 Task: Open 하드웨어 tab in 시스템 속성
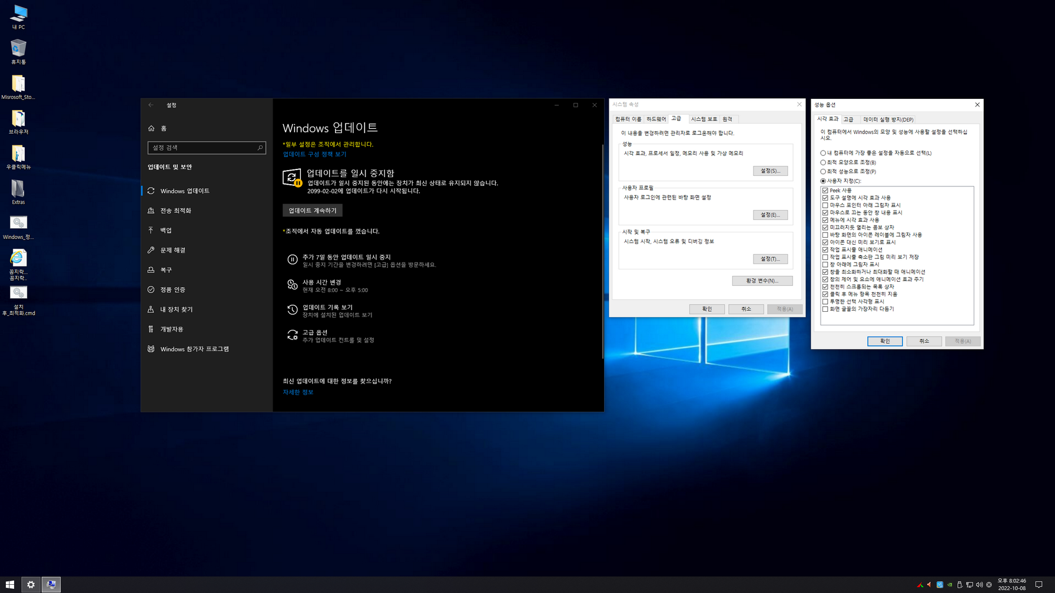click(656, 119)
